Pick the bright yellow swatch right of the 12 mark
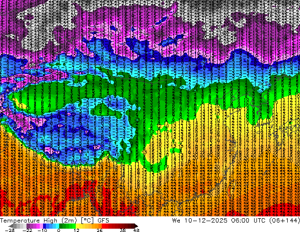 77,226
